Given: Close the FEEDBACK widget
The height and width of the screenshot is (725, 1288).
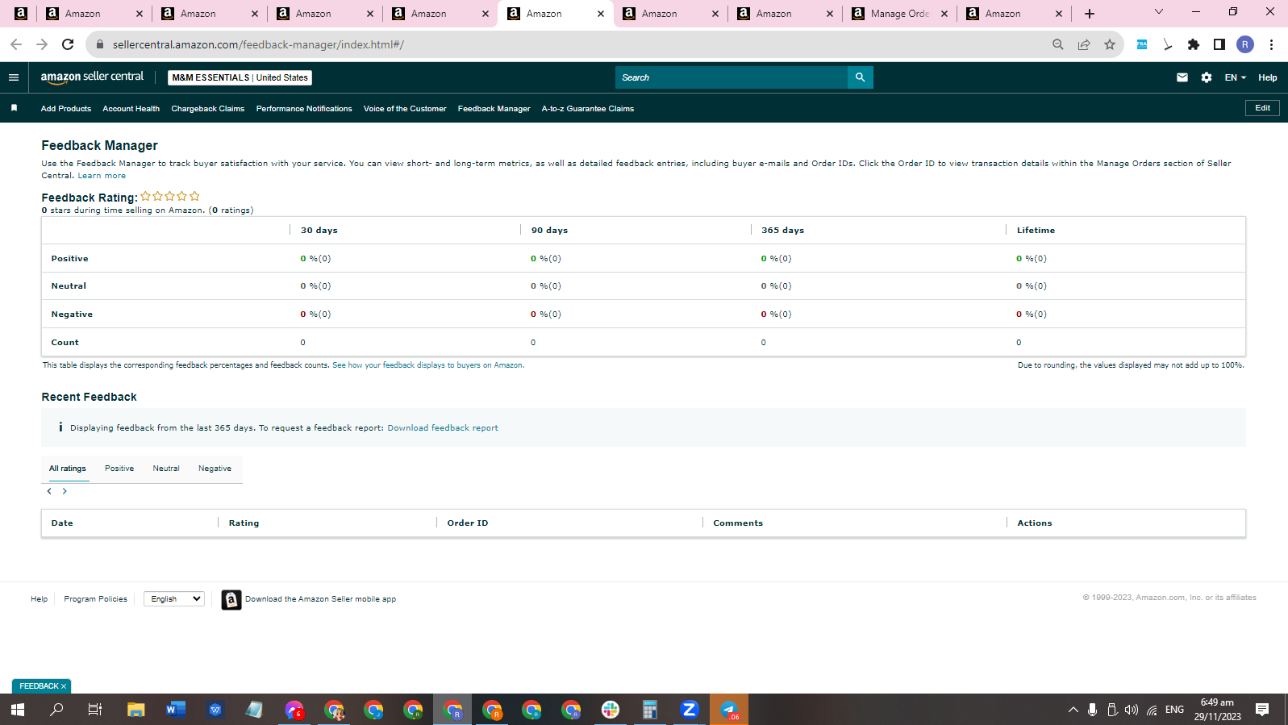Looking at the screenshot, I should (x=64, y=686).
